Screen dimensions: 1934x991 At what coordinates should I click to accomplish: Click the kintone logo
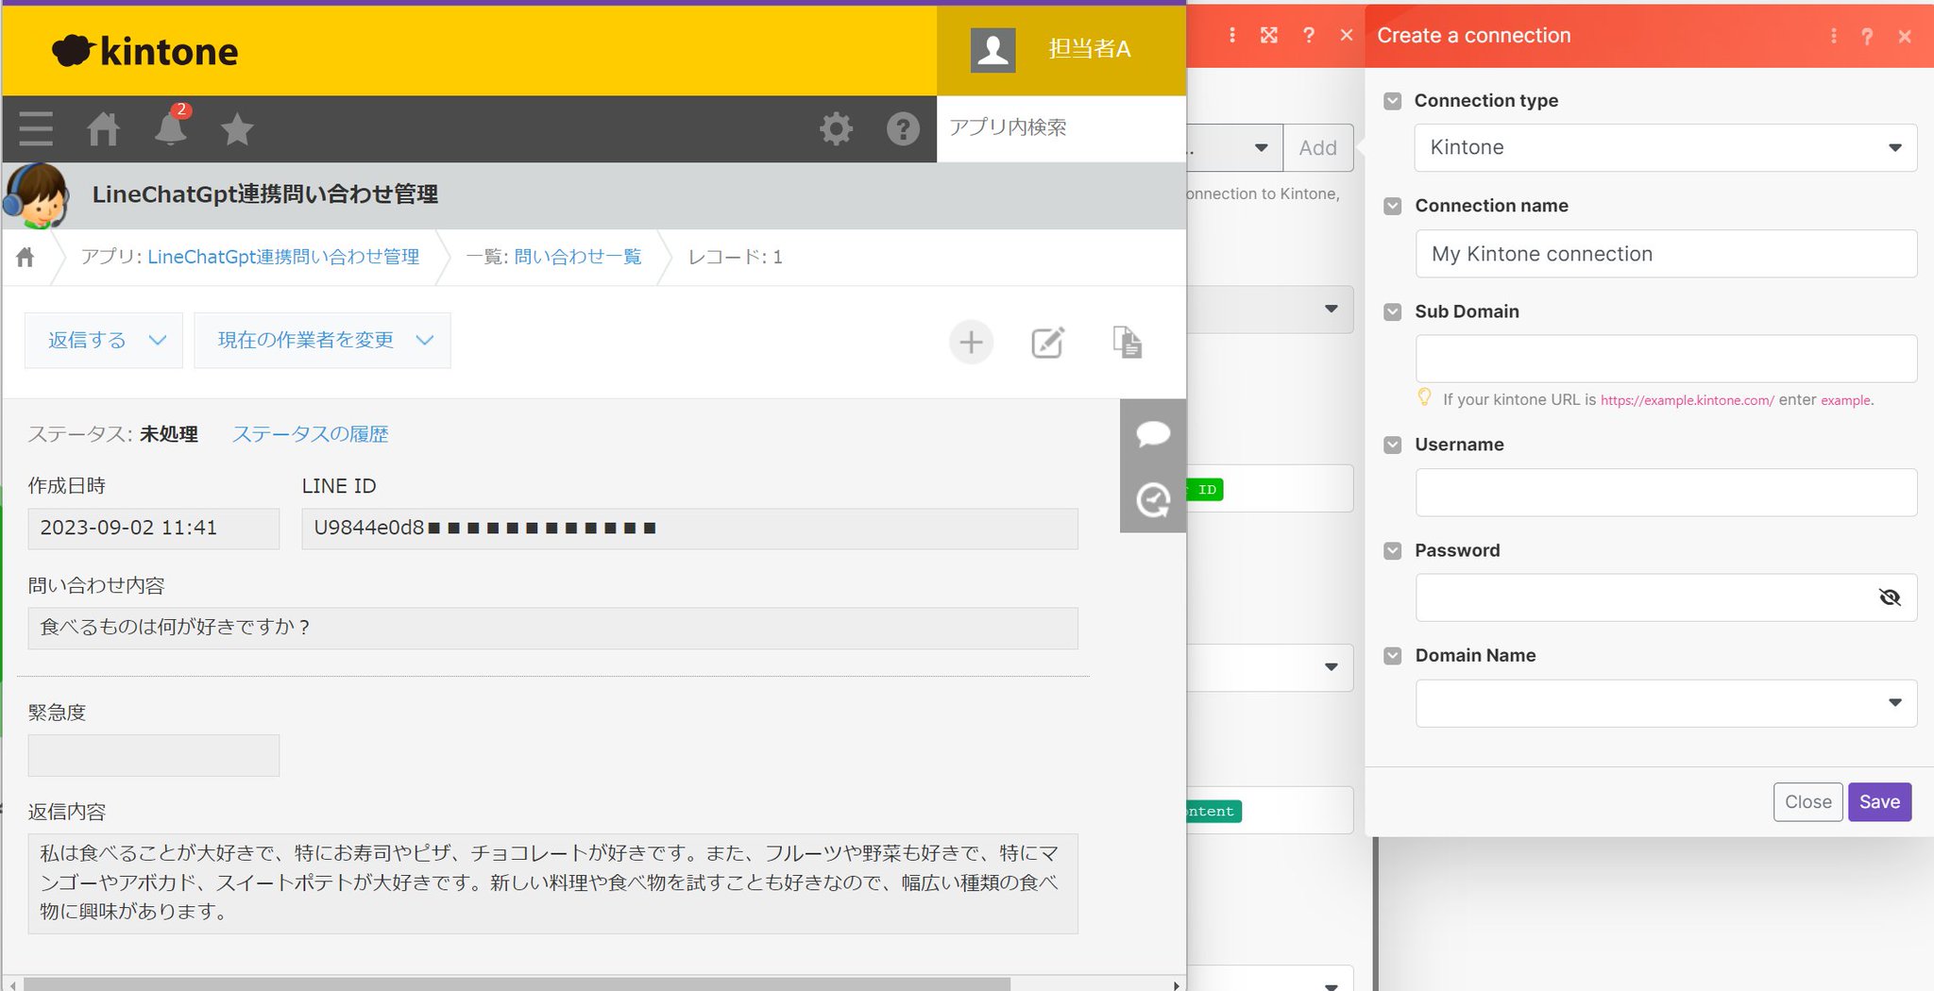pos(144,51)
